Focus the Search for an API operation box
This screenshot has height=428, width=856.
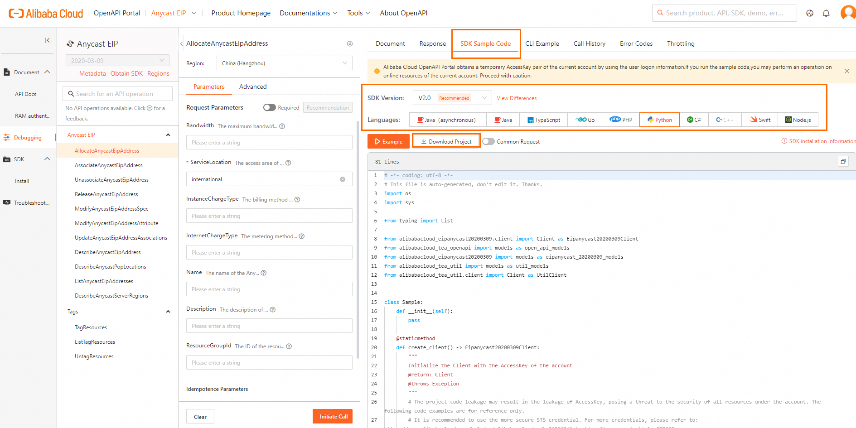coord(118,94)
